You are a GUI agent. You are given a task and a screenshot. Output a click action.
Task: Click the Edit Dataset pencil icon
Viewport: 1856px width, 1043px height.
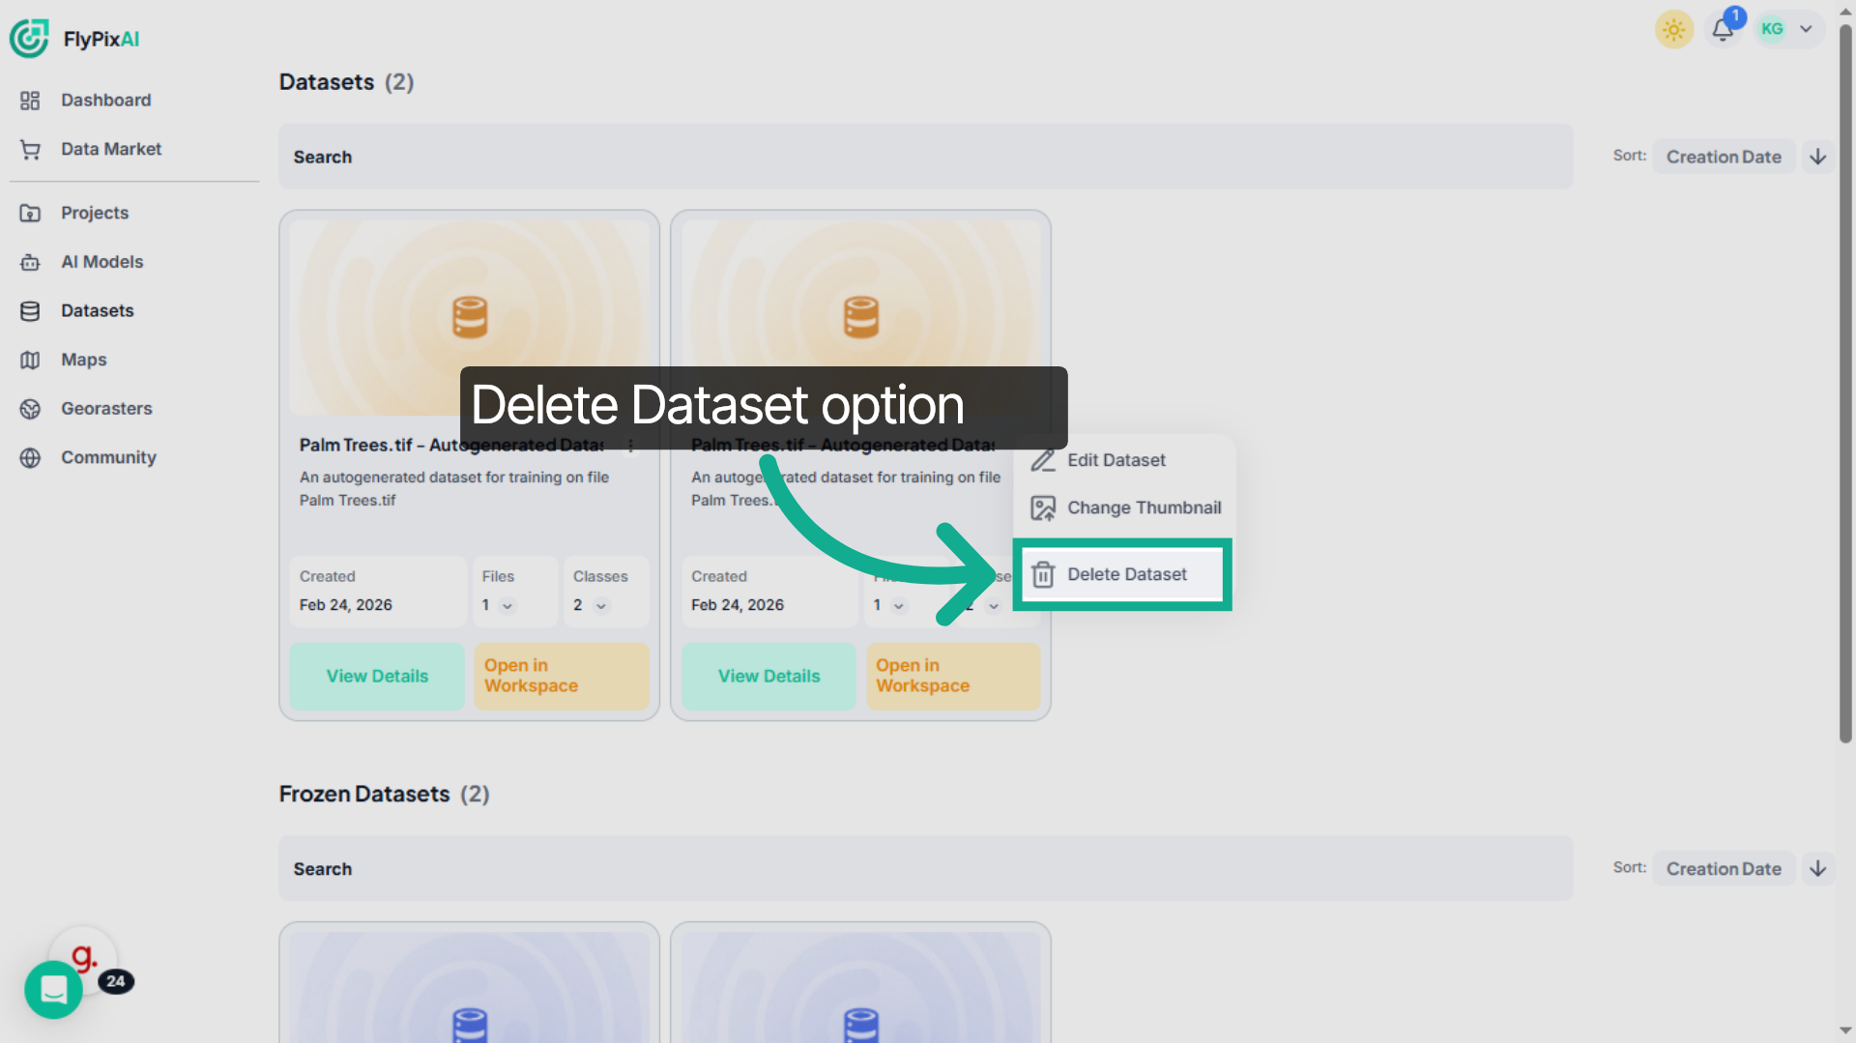(x=1043, y=461)
